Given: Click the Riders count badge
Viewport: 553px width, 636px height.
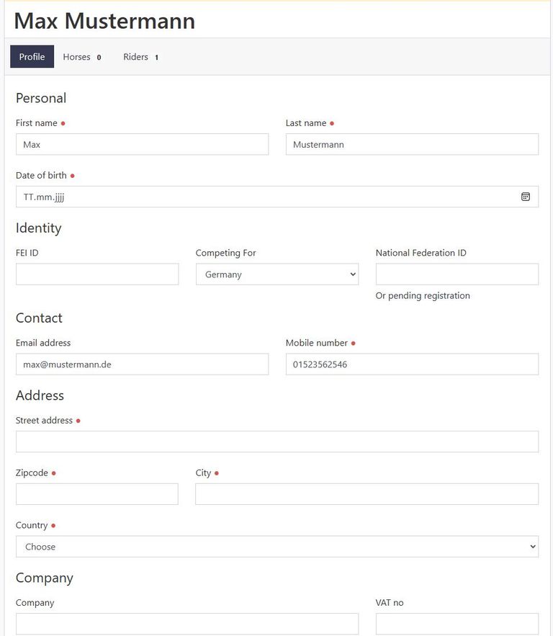Looking at the screenshot, I should point(156,58).
